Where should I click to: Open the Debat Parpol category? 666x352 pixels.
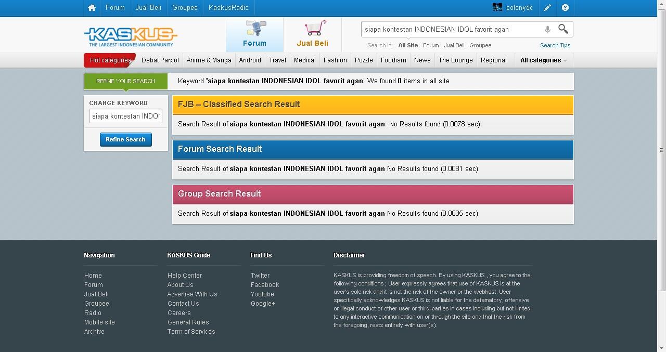tap(160, 60)
